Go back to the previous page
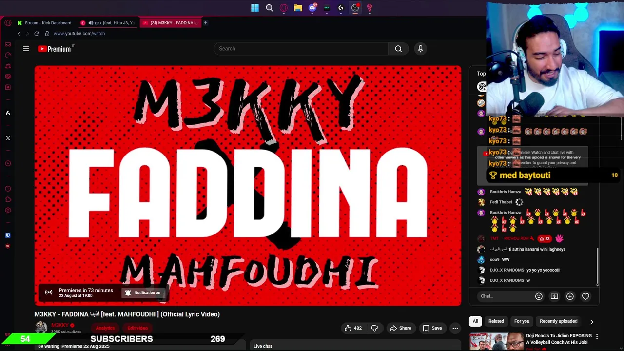The width and height of the screenshot is (624, 351). 19,34
